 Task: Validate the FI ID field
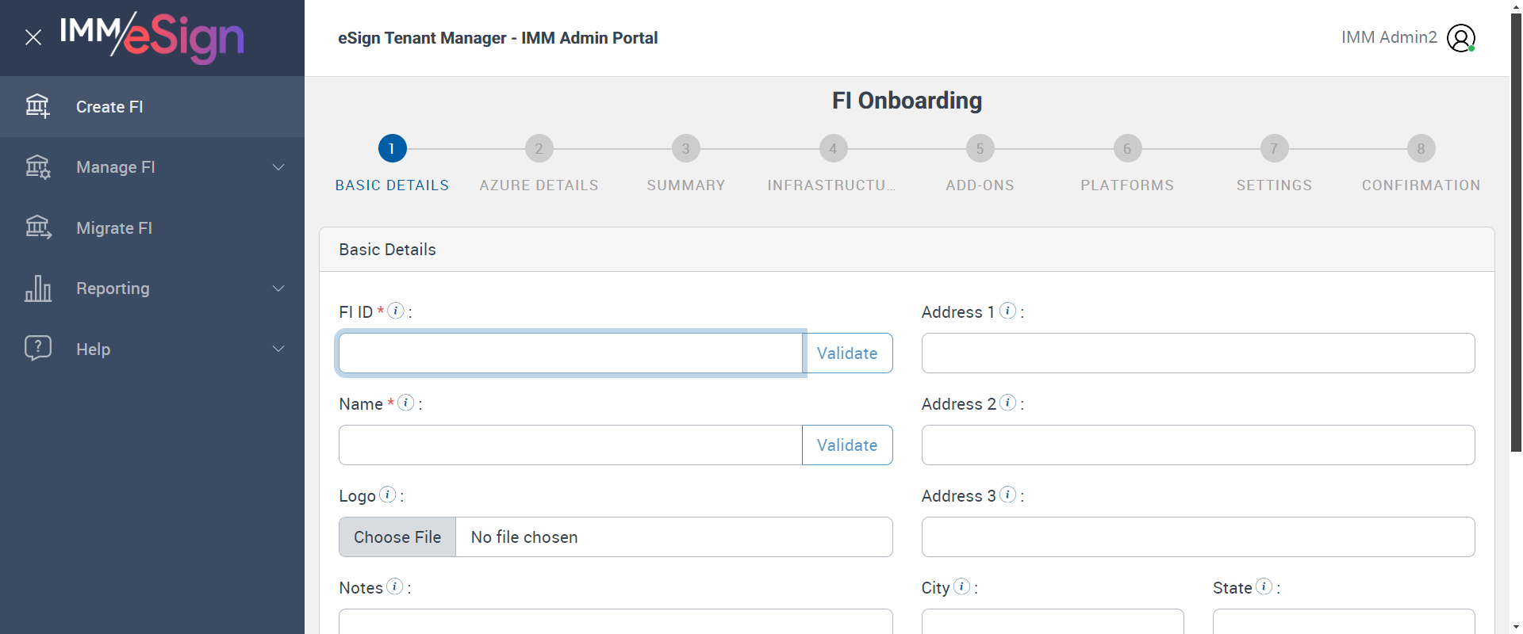click(847, 353)
